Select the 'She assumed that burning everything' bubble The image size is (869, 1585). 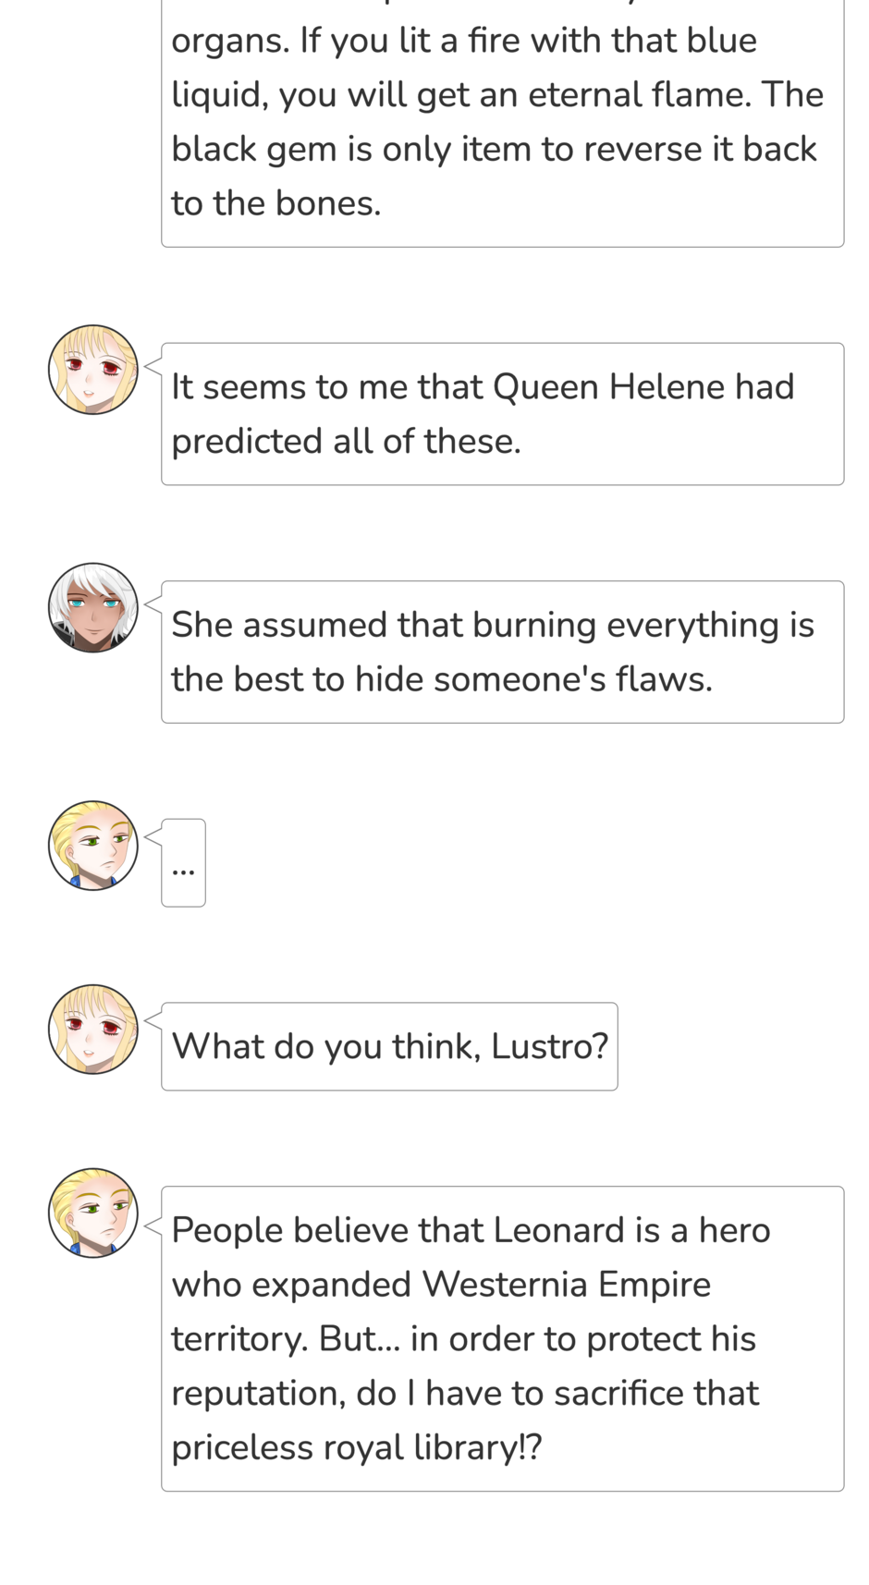point(503,652)
